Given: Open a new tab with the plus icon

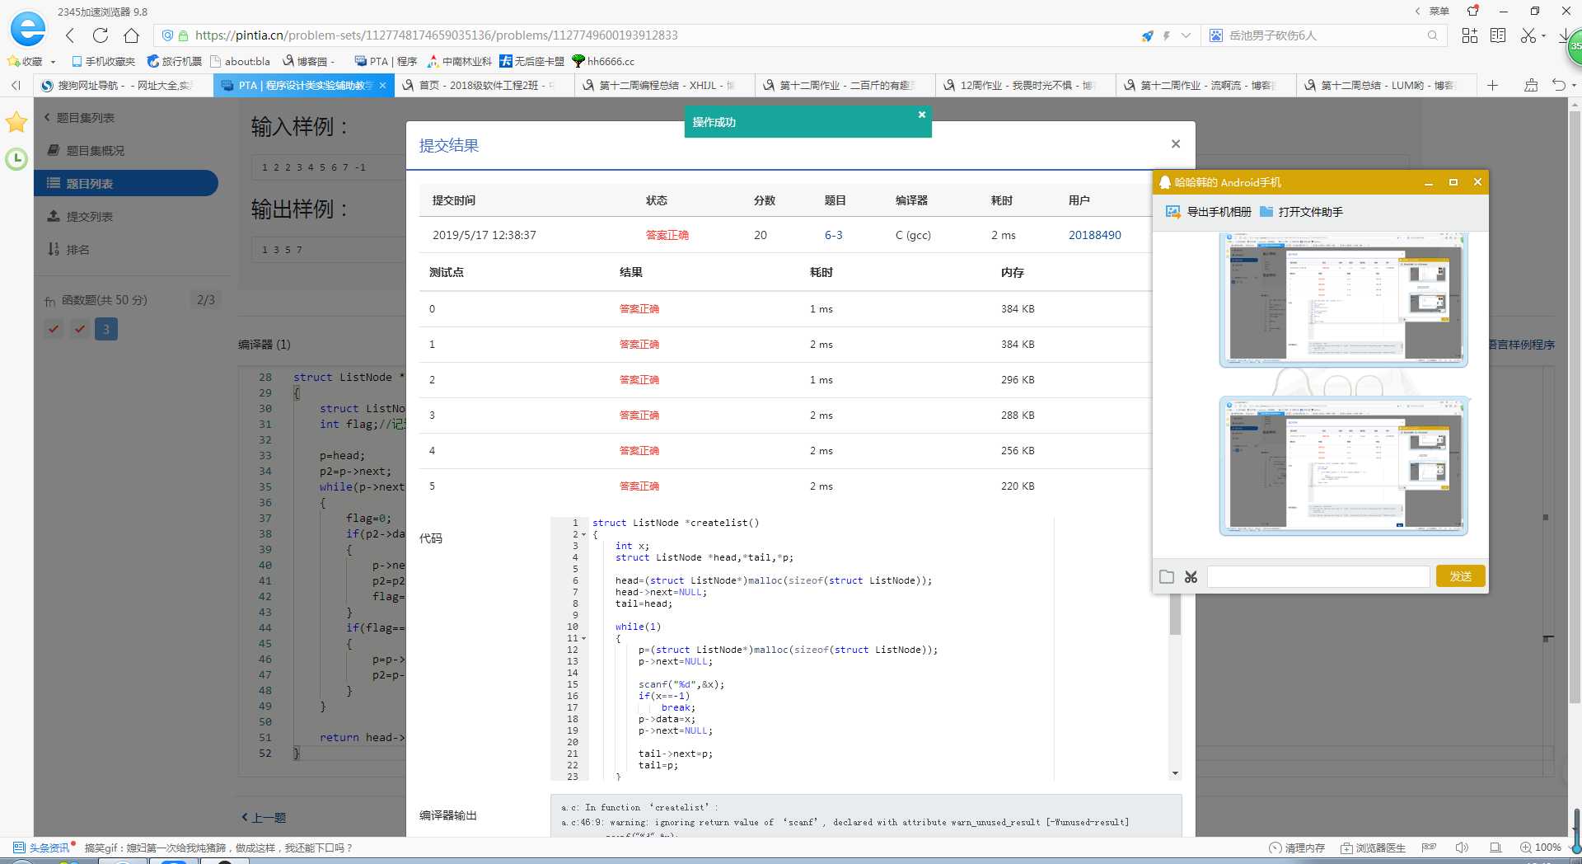Looking at the screenshot, I should click(1492, 85).
